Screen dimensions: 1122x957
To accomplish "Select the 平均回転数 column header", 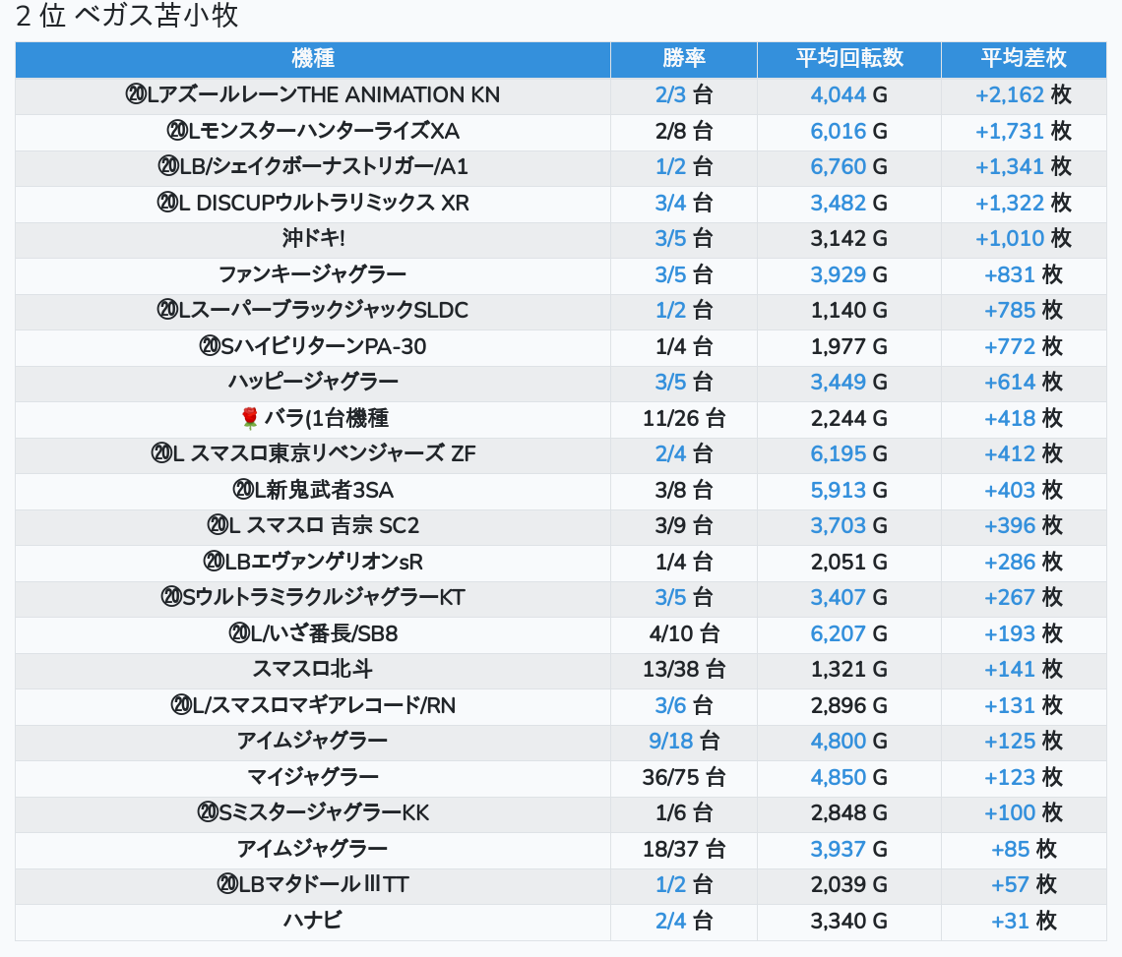I will coord(848,59).
